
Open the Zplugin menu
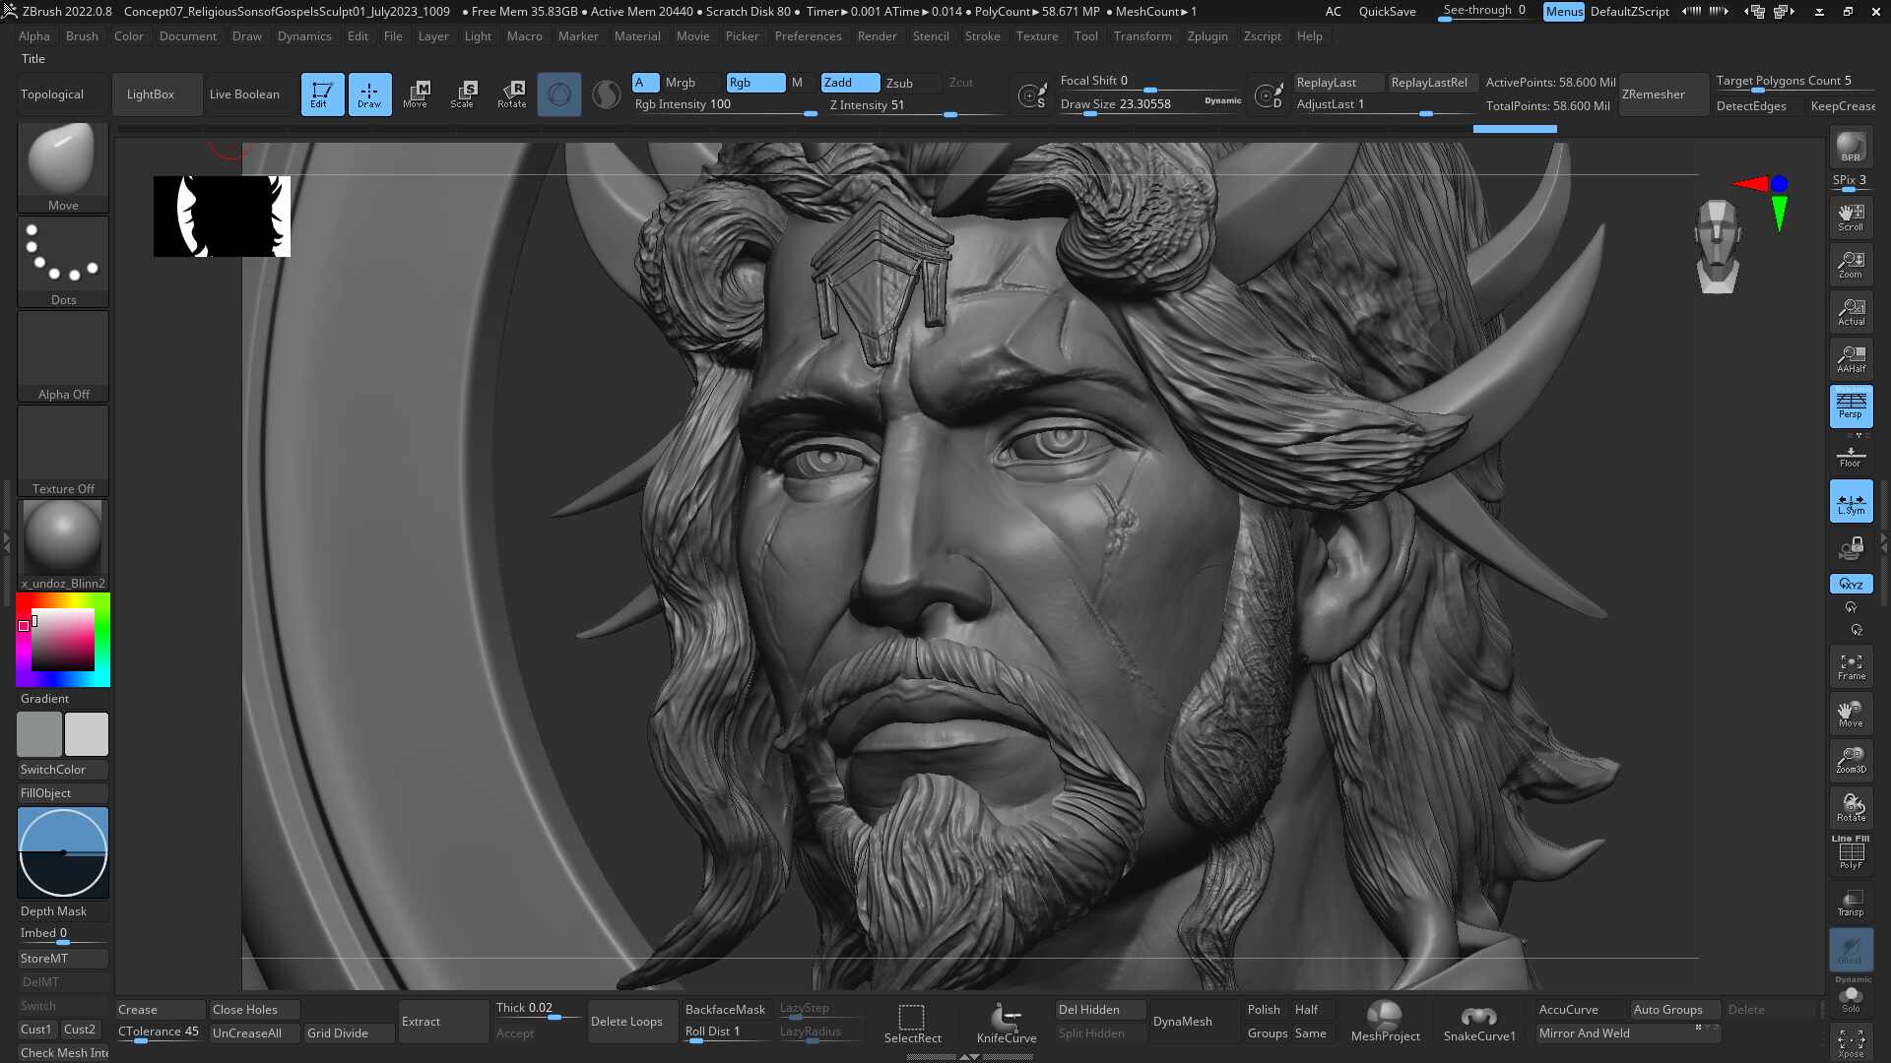click(x=1206, y=36)
